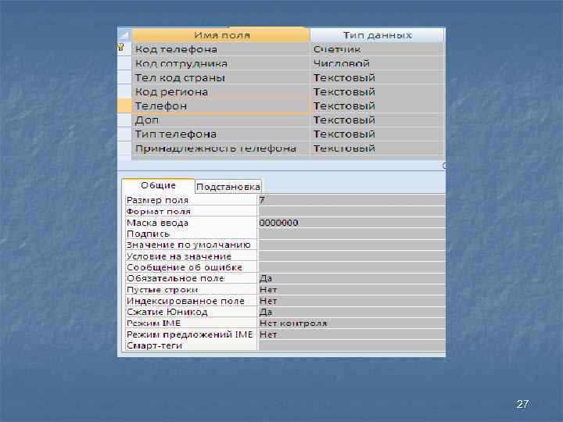Click Пустые строки value Нет
The height and width of the screenshot is (422, 563).
pos(352,290)
